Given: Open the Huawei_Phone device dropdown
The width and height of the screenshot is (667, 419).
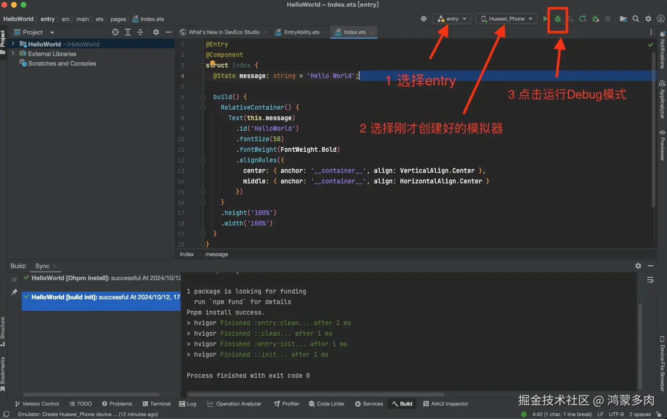Looking at the screenshot, I should 507,19.
